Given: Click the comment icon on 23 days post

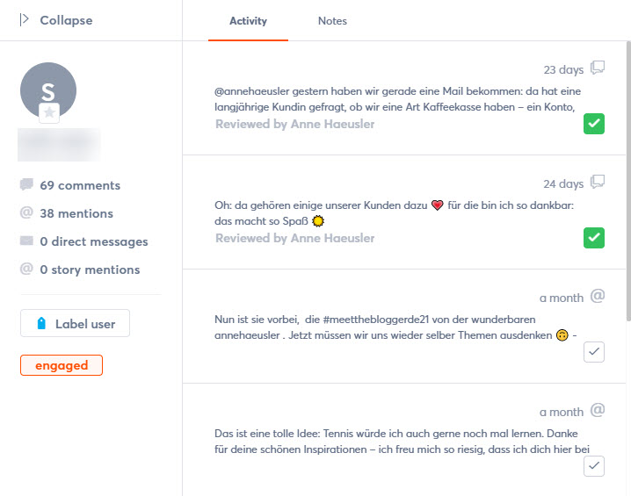Looking at the screenshot, I should click(x=598, y=68).
